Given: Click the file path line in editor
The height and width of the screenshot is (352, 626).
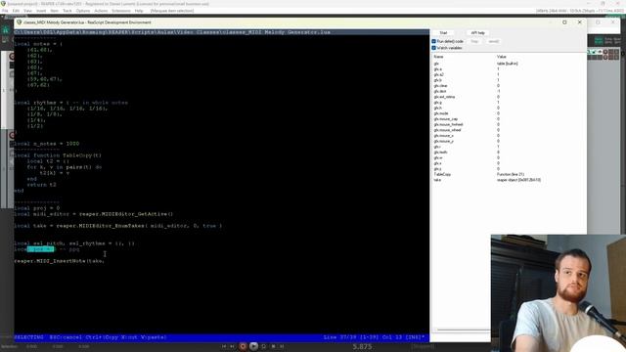Looking at the screenshot, I should pyautogui.click(x=222, y=32).
